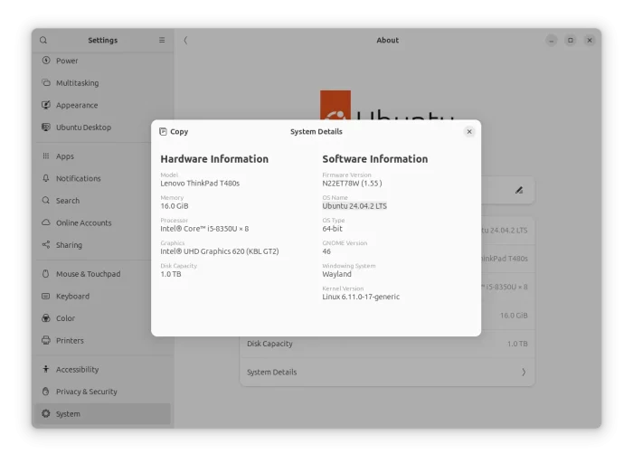
Task: Open Multitasking settings panel
Action: 102,83
